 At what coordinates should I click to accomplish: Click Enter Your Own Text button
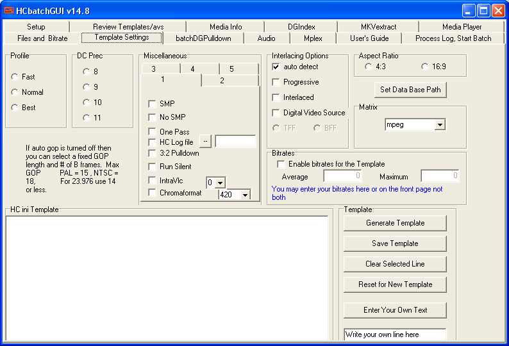pyautogui.click(x=395, y=310)
